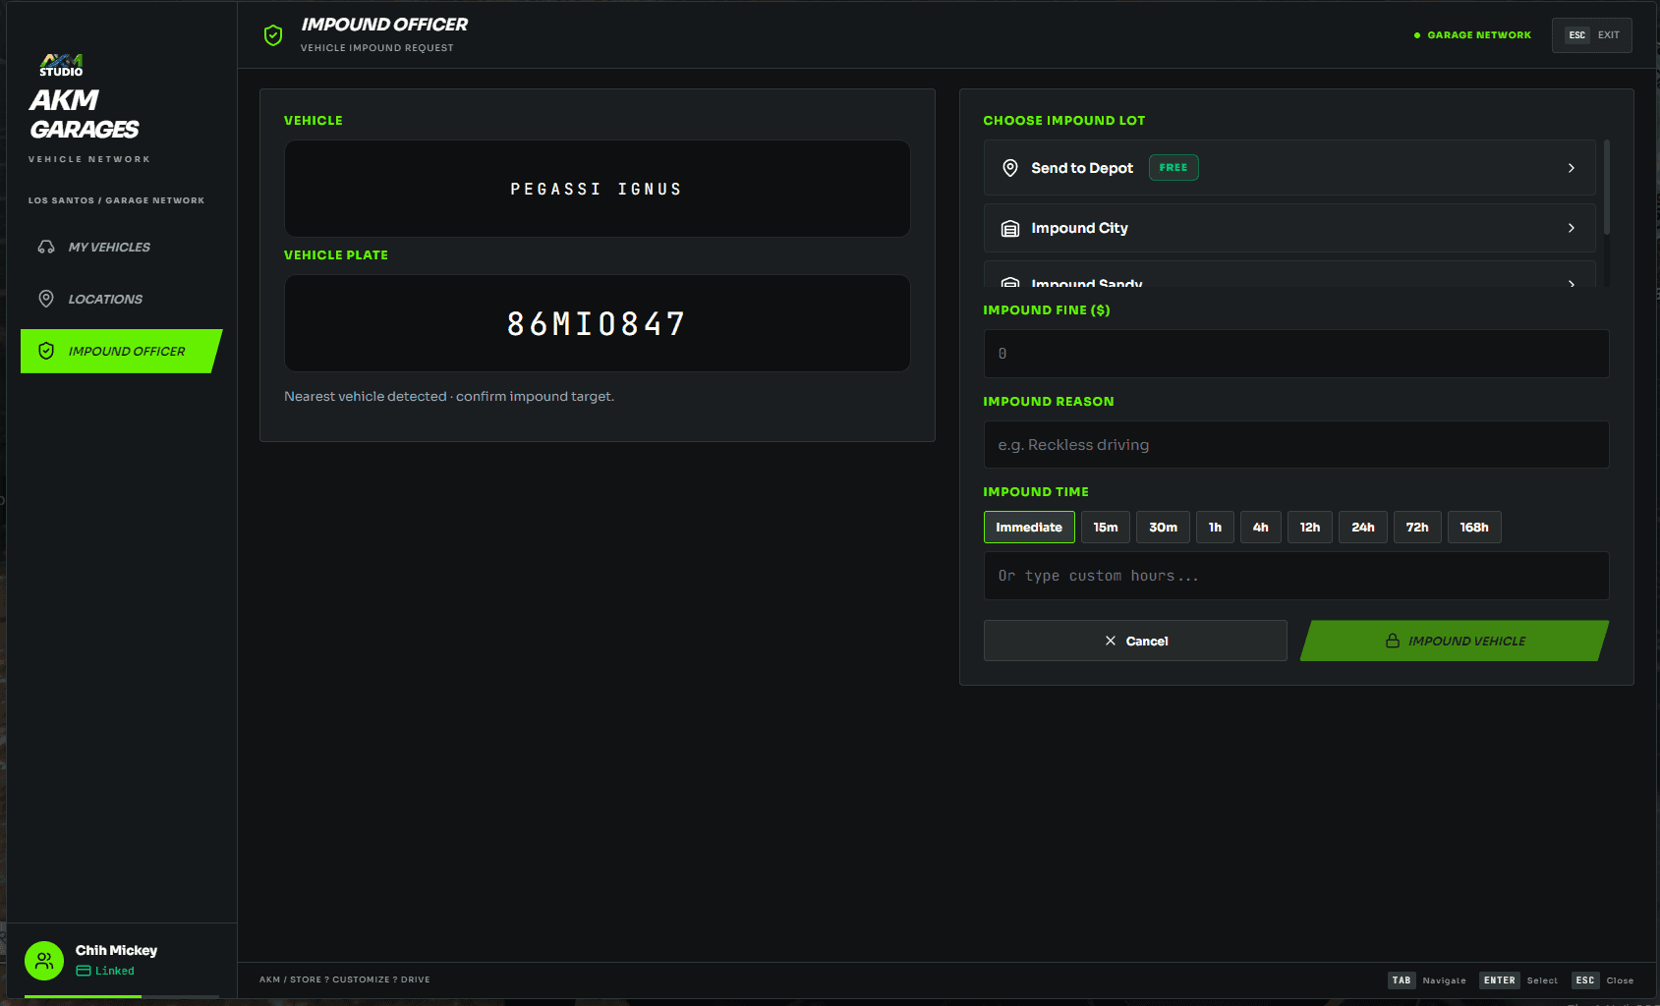Expand Impound Sandy chevron
The width and height of the screenshot is (1660, 1006).
point(1572,283)
